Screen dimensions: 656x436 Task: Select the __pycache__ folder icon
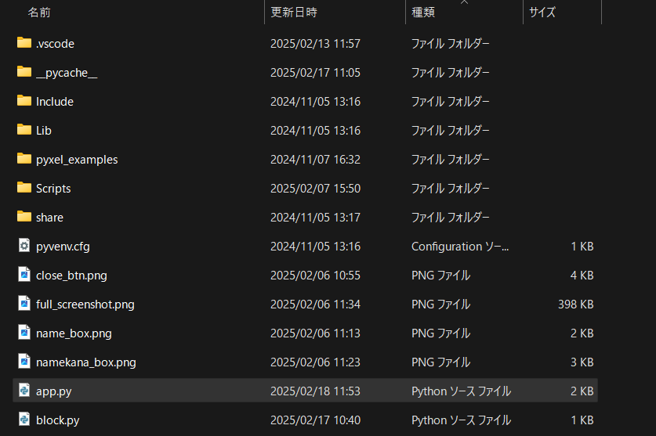[x=24, y=72]
